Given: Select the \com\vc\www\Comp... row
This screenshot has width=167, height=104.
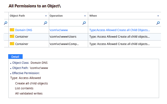Looking at the screenshot, I should tap(82, 44).
